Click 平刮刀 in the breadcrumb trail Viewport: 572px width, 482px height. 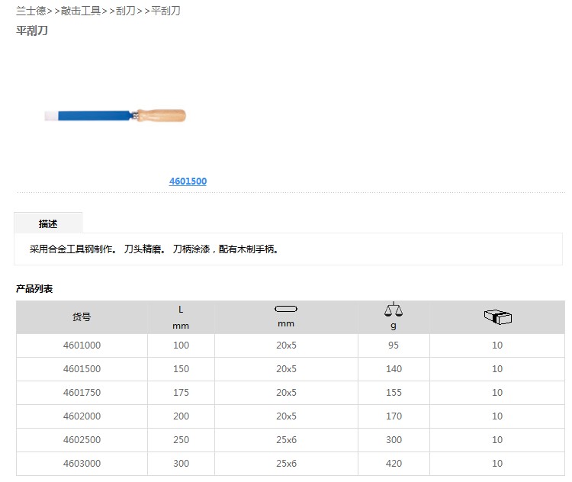tap(165, 11)
